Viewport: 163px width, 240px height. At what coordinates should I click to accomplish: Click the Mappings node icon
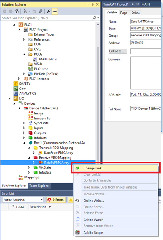[x=21, y=178]
